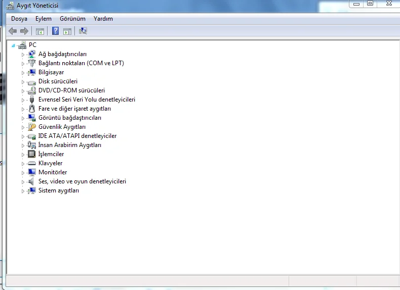
Task: Expand the Bilgisayar node
Action: (x=23, y=73)
